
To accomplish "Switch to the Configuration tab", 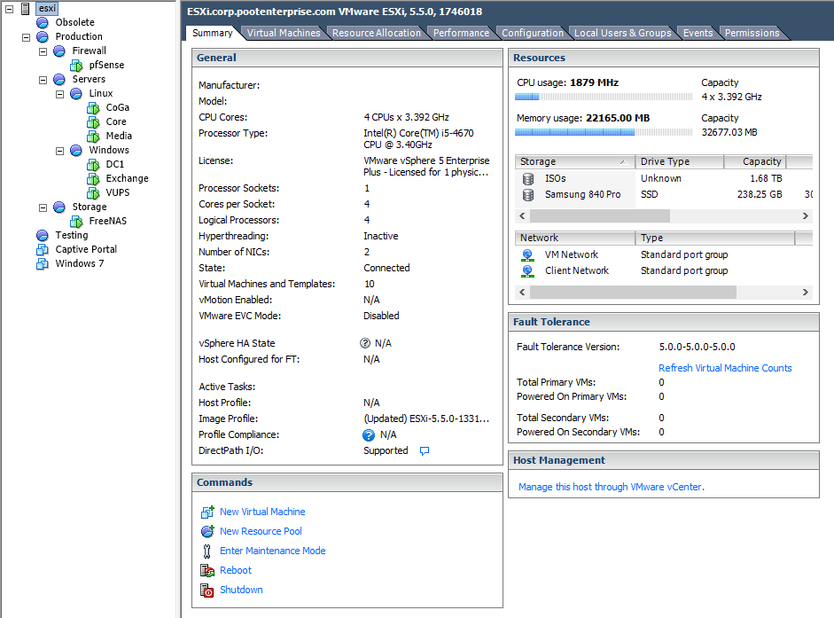I will [533, 33].
